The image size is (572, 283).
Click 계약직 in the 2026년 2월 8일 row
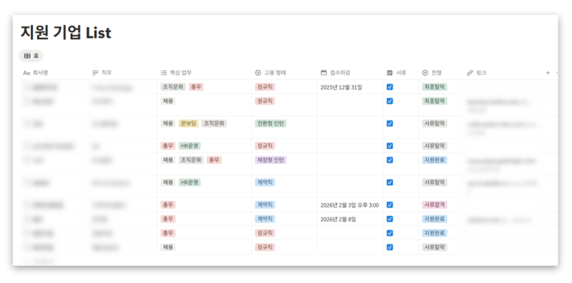pyautogui.click(x=265, y=219)
